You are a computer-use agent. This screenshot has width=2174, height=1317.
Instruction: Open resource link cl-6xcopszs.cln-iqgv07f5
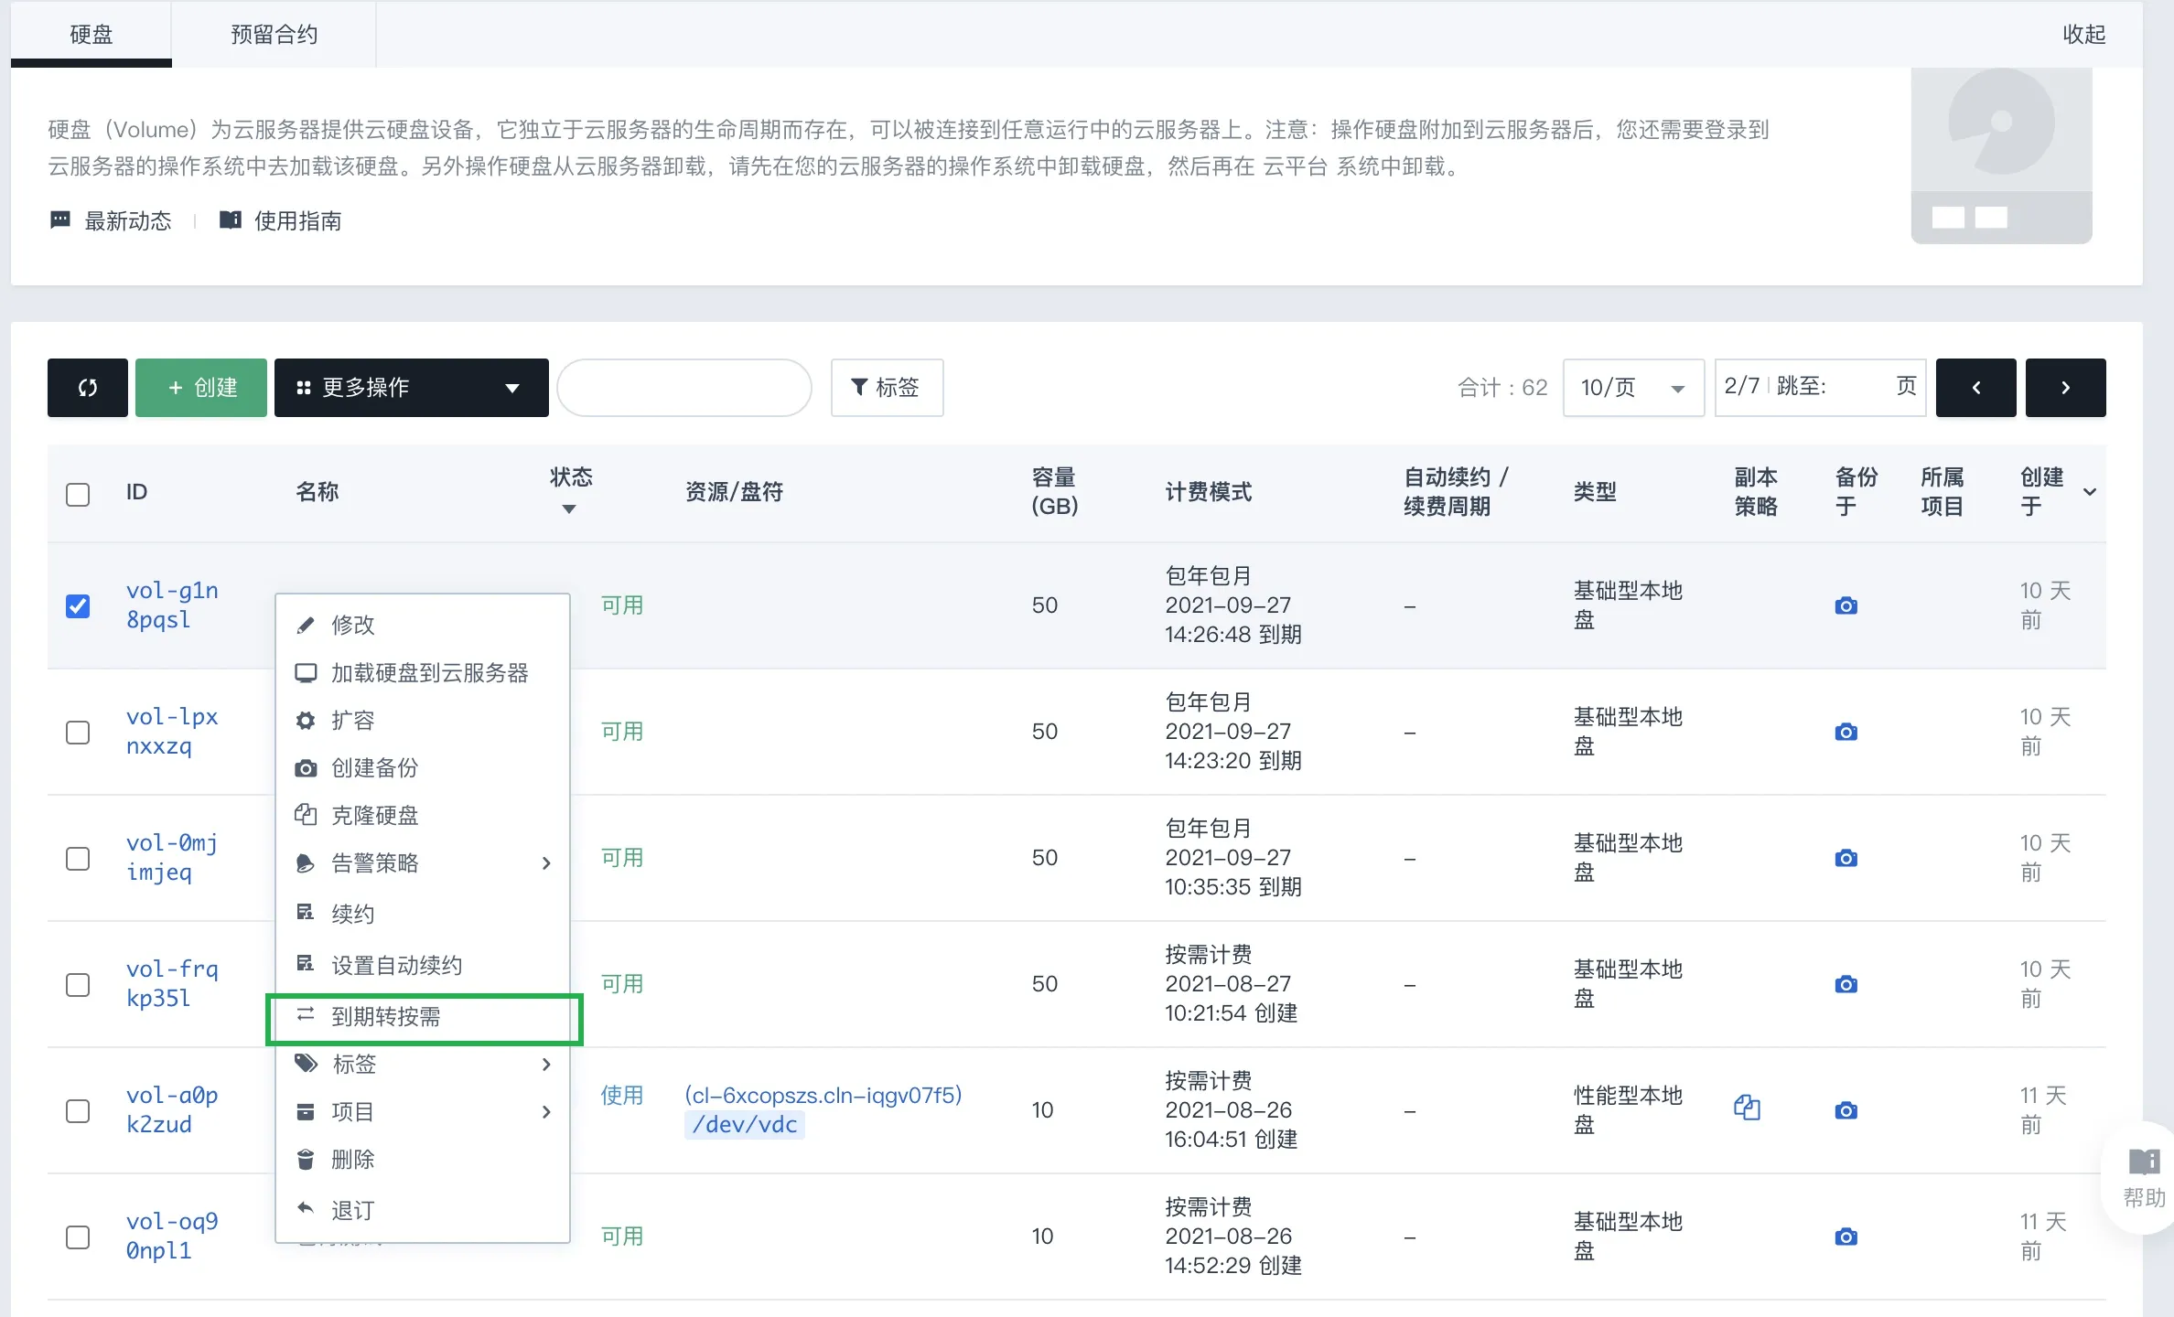pos(823,1096)
